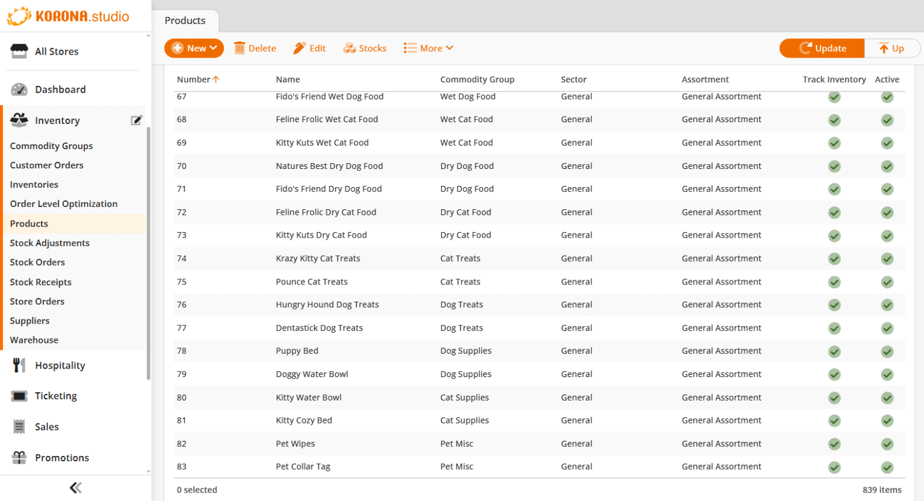924x501 pixels.
Task: Click the Up button
Action: click(x=892, y=48)
